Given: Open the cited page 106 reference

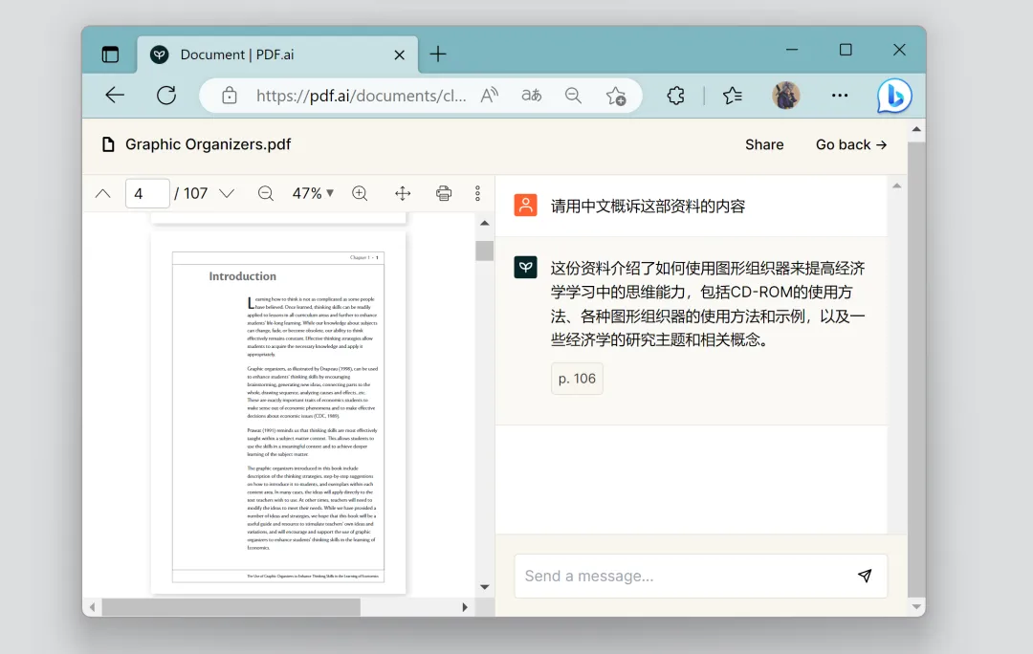Looking at the screenshot, I should click(x=577, y=378).
